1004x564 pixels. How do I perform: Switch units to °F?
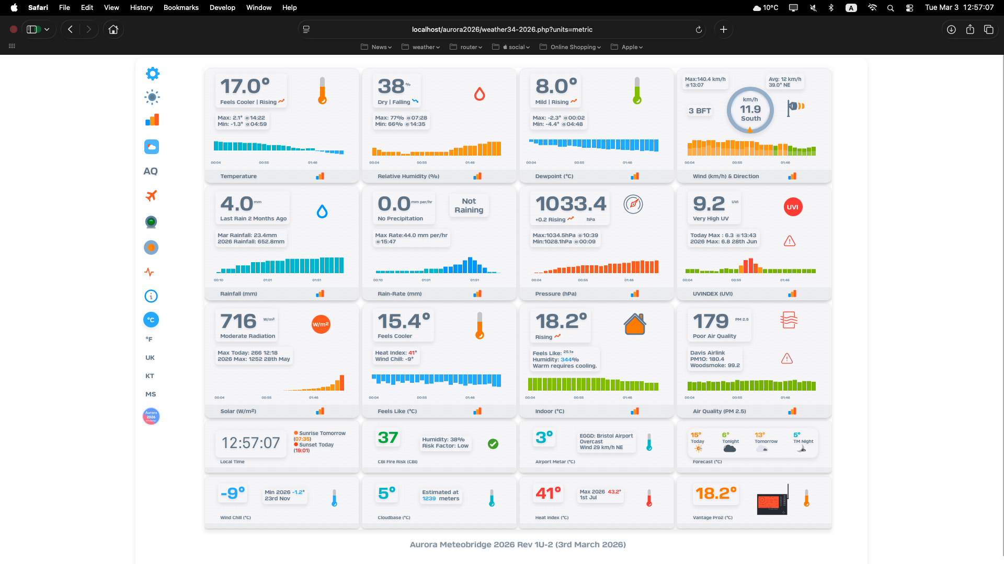(x=150, y=339)
